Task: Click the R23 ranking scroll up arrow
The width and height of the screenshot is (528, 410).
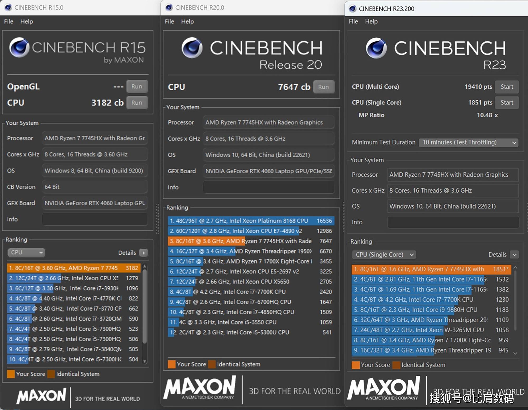Action: coord(515,268)
